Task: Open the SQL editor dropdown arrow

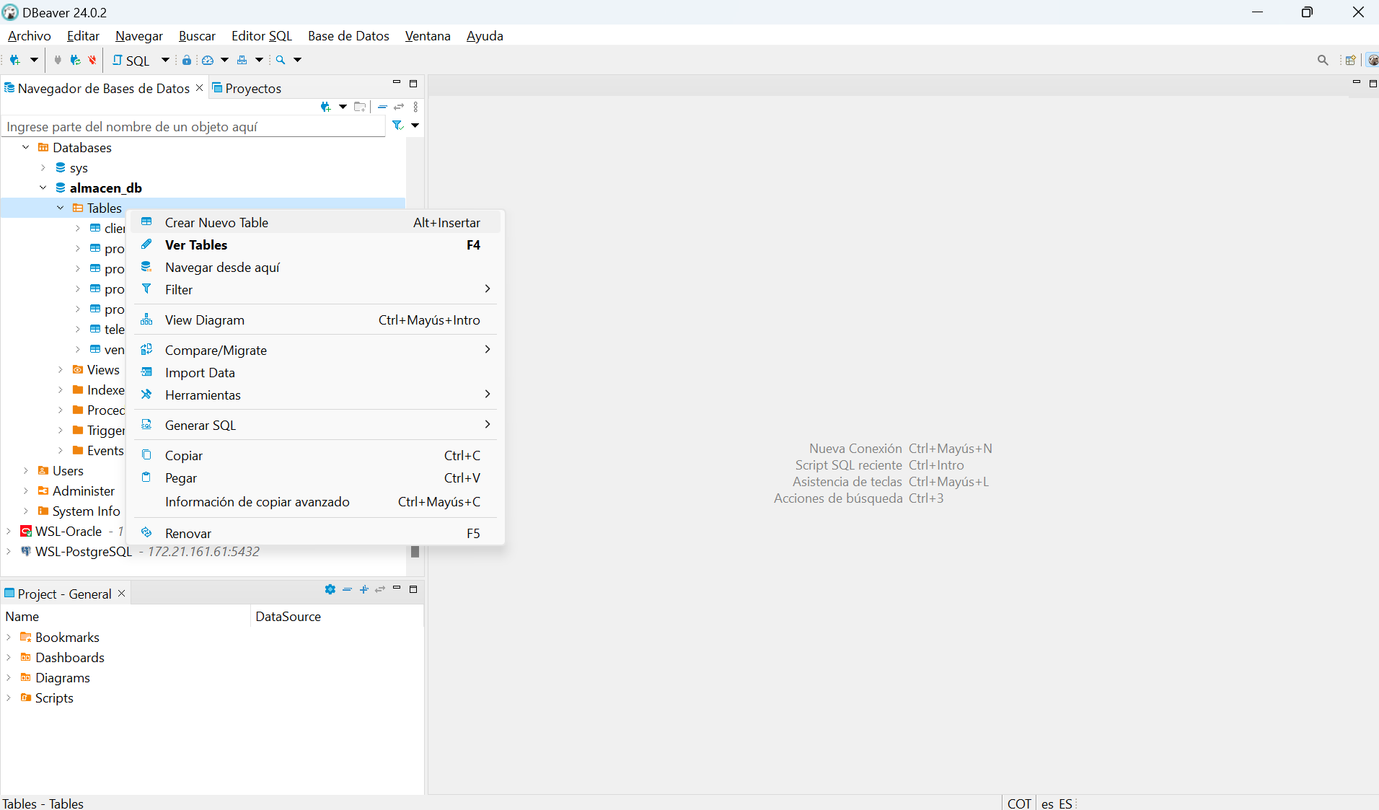Action: coord(165,60)
